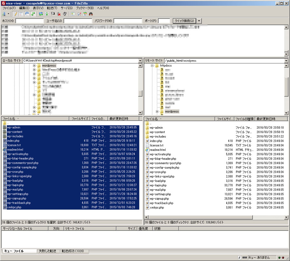This screenshot has width=290, height=261.
Task: Click the ユーザ名(U) input field
Action: [78, 21]
